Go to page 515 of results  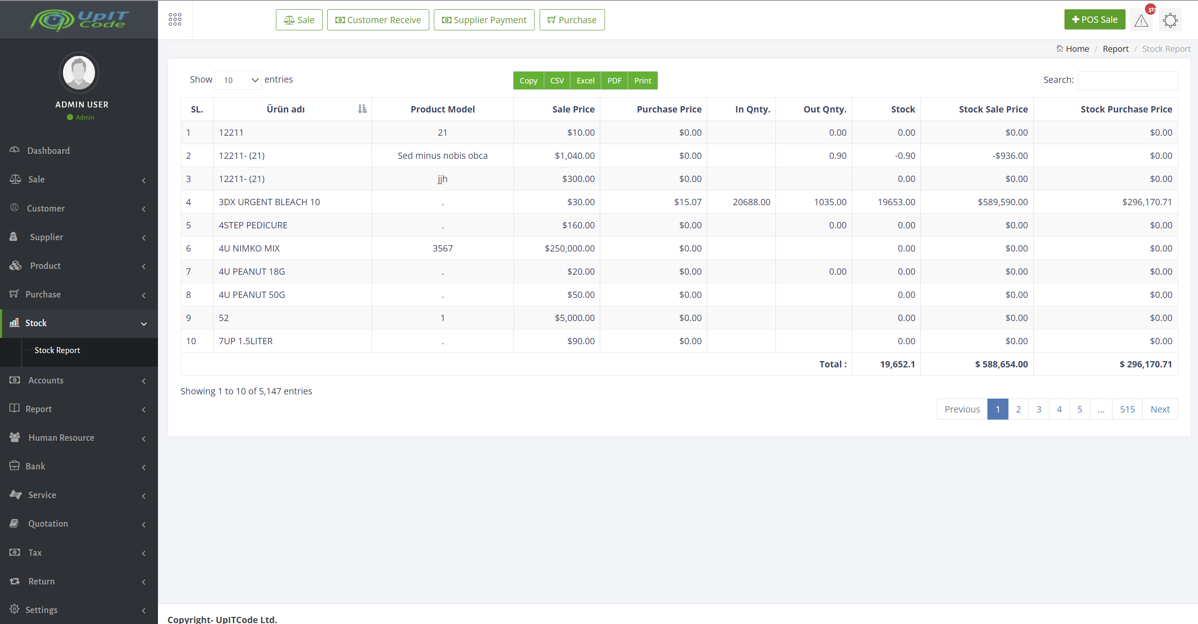(x=1127, y=409)
